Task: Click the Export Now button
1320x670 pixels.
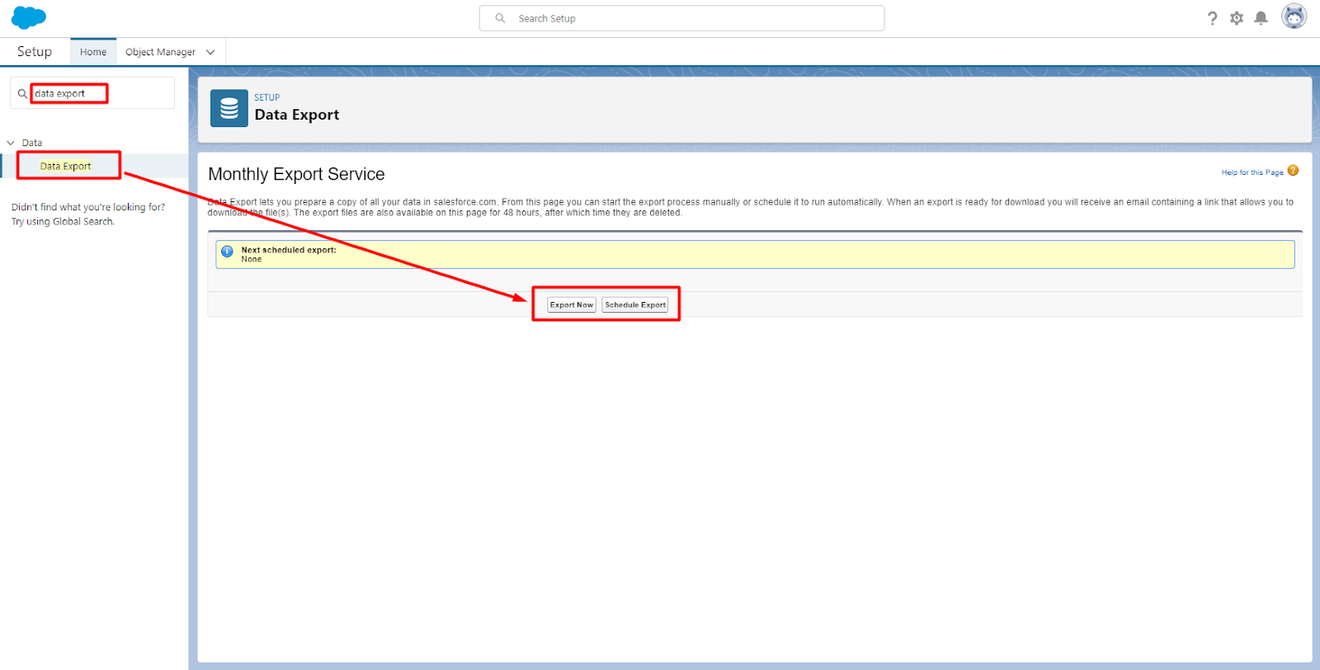Action: click(x=572, y=305)
